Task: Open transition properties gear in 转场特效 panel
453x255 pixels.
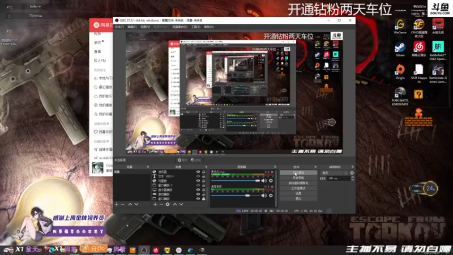Action: click(352, 173)
